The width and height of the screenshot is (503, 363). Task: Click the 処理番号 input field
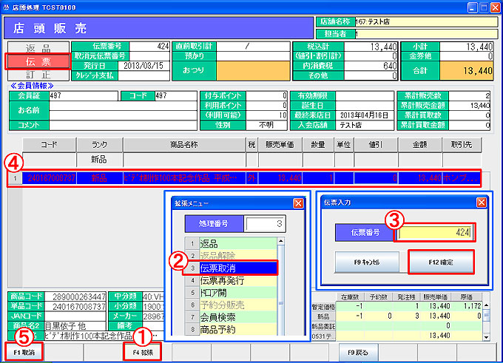[x=265, y=224]
